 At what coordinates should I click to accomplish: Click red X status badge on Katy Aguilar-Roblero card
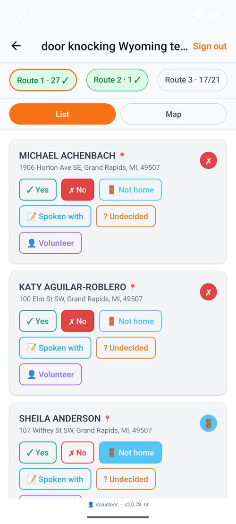(209, 292)
